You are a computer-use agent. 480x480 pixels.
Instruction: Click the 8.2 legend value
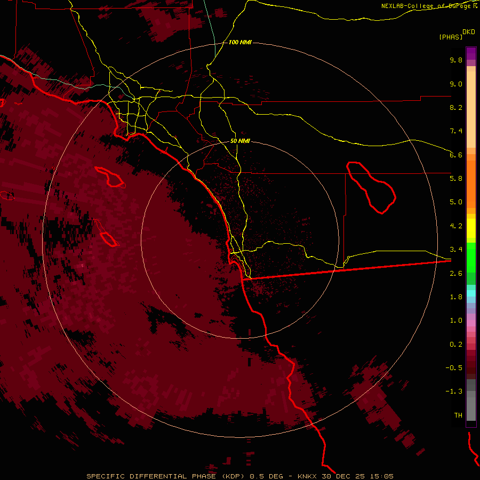pos(456,107)
